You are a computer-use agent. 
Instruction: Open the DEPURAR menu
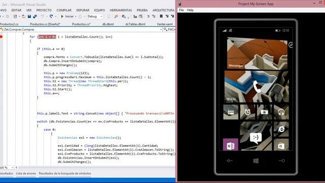[83, 10]
